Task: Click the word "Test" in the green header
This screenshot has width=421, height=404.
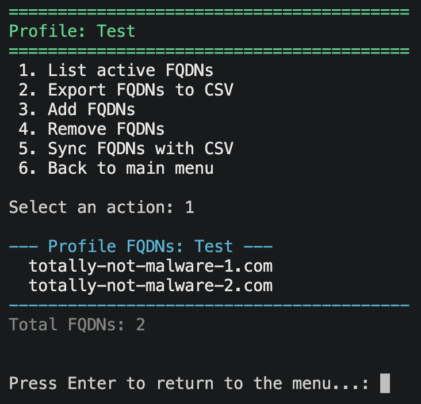Action: (x=116, y=31)
